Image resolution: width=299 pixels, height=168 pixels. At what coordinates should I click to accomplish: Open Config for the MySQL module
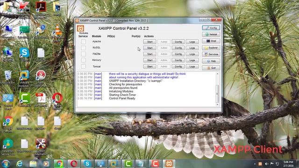[x=178, y=48]
